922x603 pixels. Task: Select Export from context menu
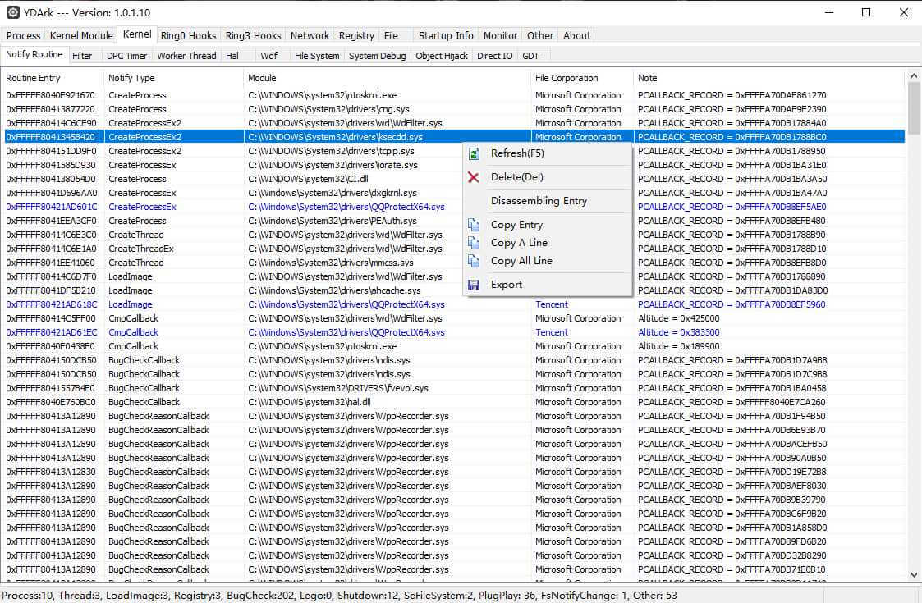[x=548, y=285]
